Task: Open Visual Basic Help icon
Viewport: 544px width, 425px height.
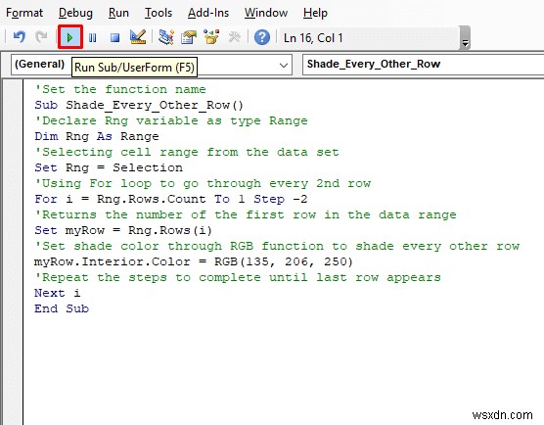Action: 262,37
